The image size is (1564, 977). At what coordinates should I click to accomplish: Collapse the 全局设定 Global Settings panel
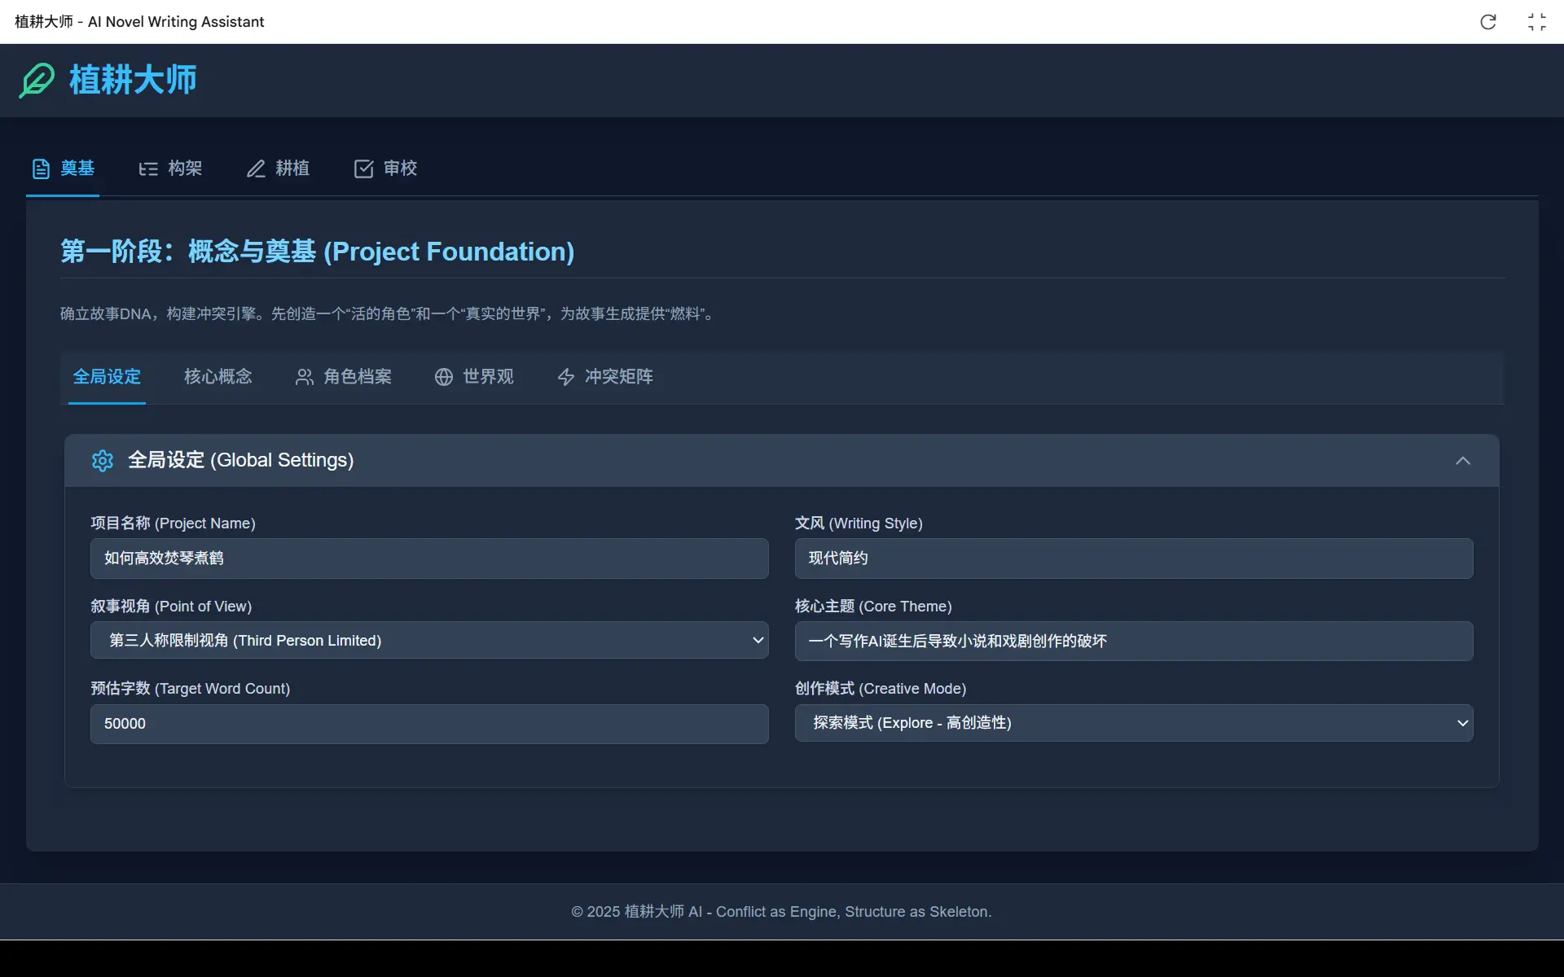1462,461
